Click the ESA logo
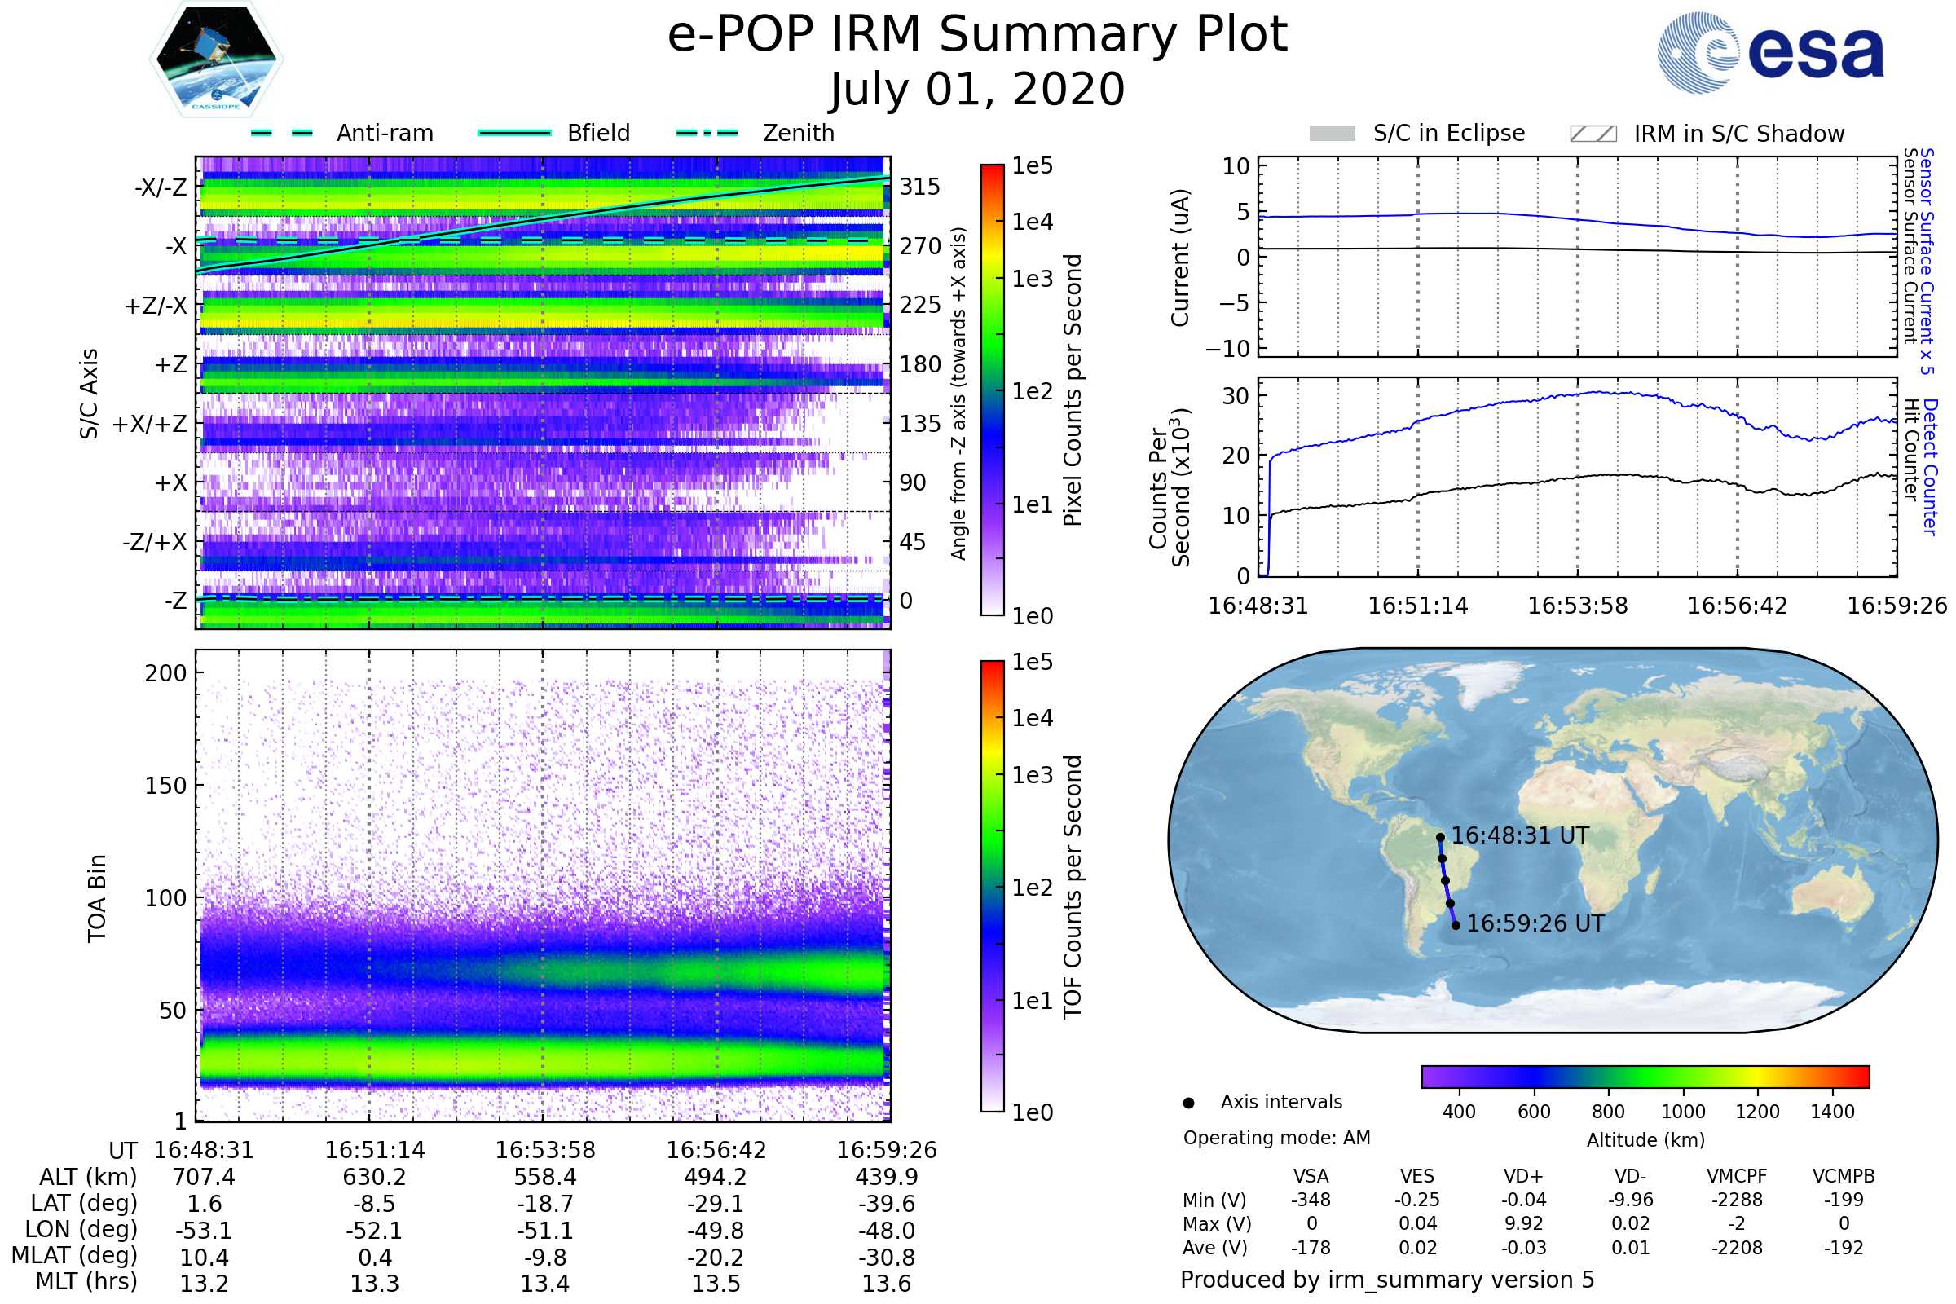1956x1304 pixels. click(1771, 52)
